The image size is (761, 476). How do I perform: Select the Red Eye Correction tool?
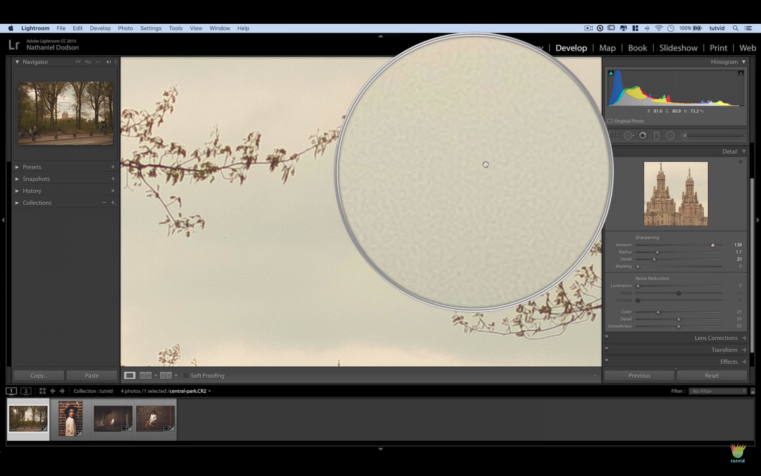click(x=643, y=135)
